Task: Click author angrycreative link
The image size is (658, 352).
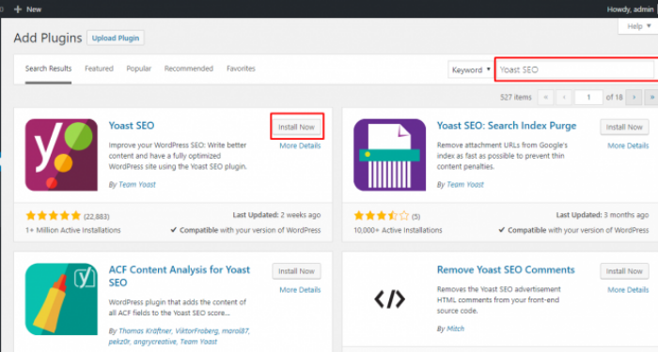Action: tap(154, 342)
